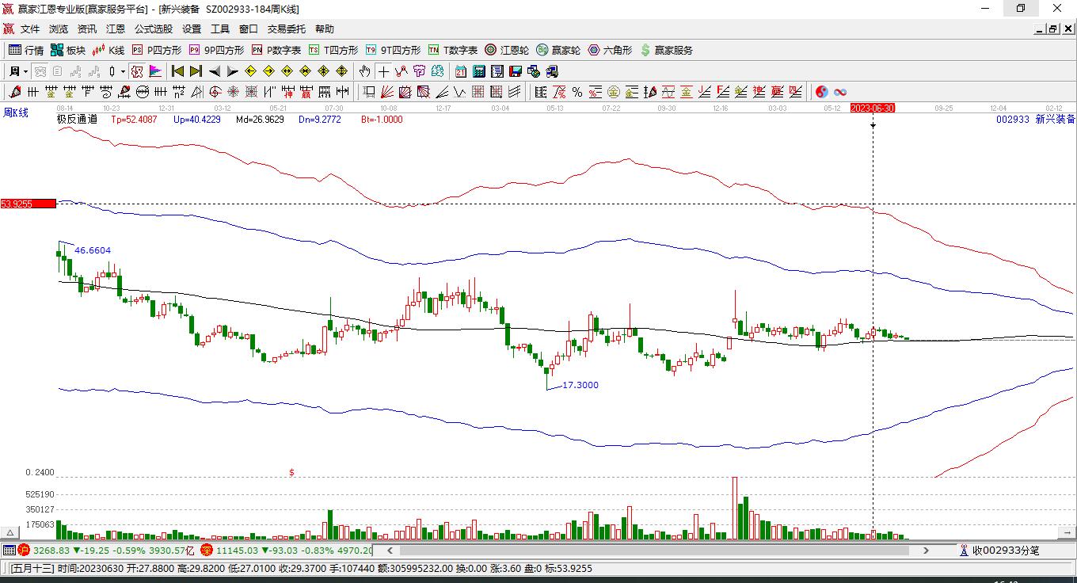
Task: Toggle the 极反 indicator button
Action: pyautogui.click(x=137, y=71)
